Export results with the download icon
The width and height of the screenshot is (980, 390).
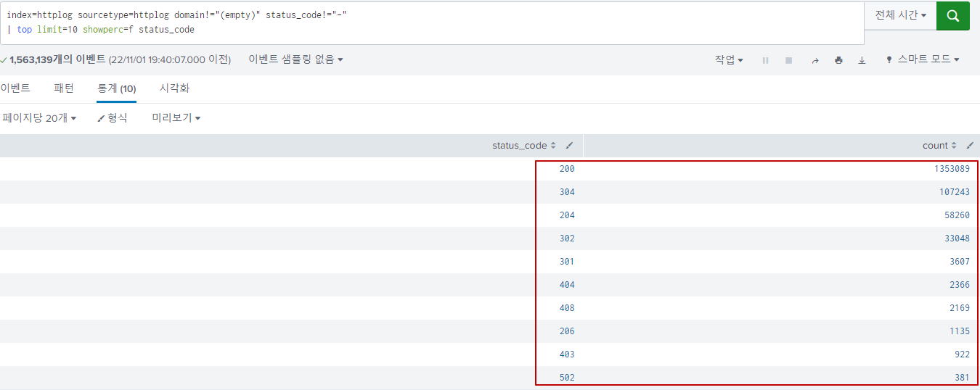[862, 60]
